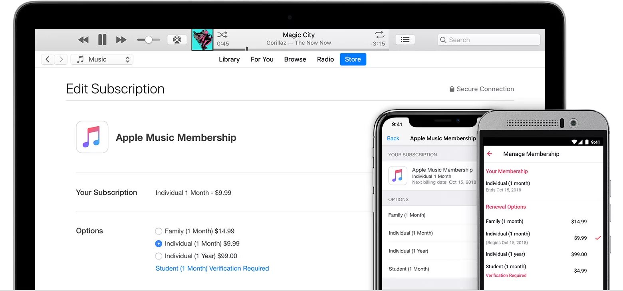Tap the red back arrow on Android

coord(490,154)
